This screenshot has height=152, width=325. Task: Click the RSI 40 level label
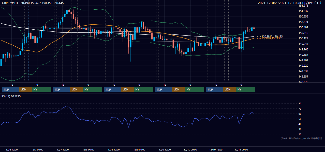[x=300, y=124]
